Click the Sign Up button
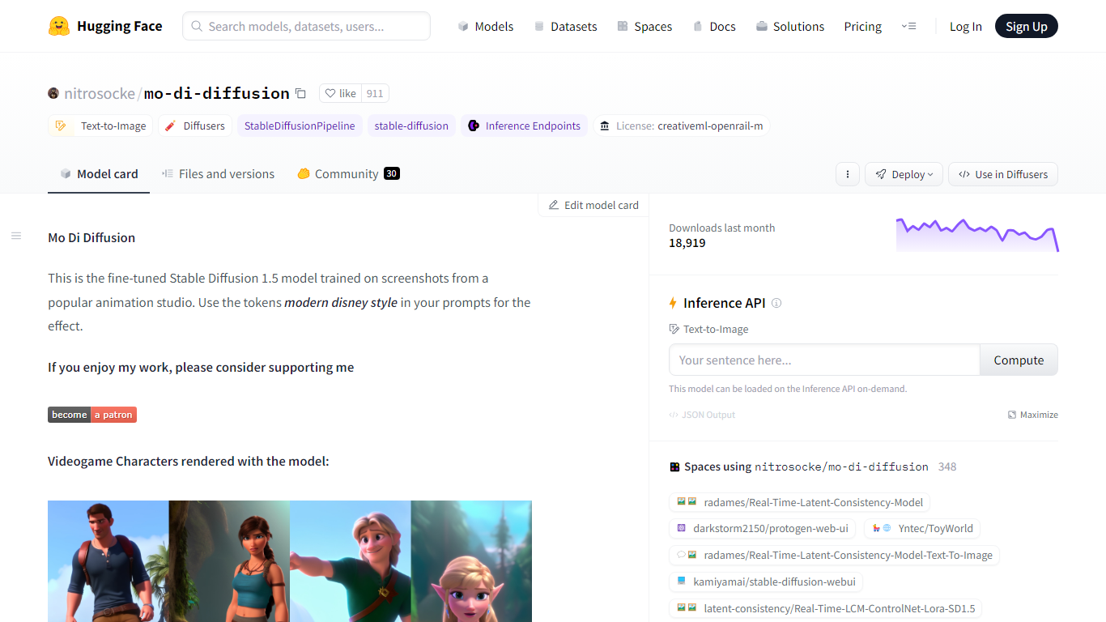The height and width of the screenshot is (622, 1106). [1026, 26]
